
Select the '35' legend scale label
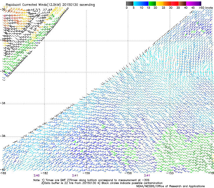pyautogui.click(x=178, y=8)
